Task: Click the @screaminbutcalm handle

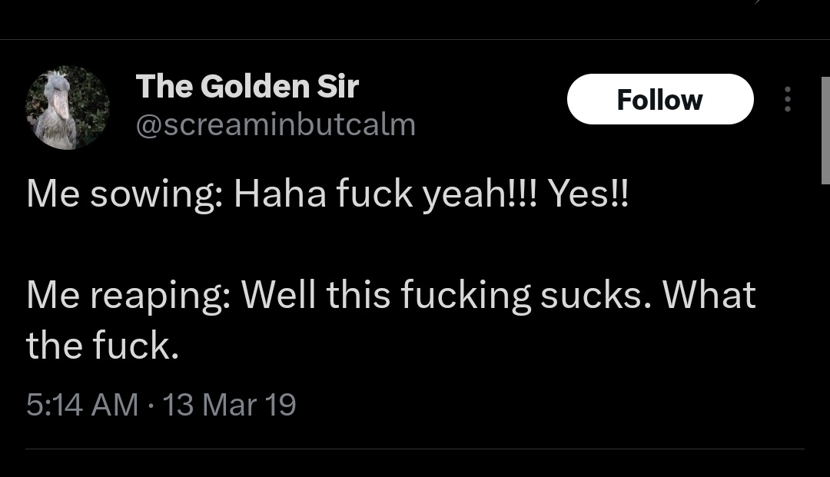Action: click(x=275, y=124)
